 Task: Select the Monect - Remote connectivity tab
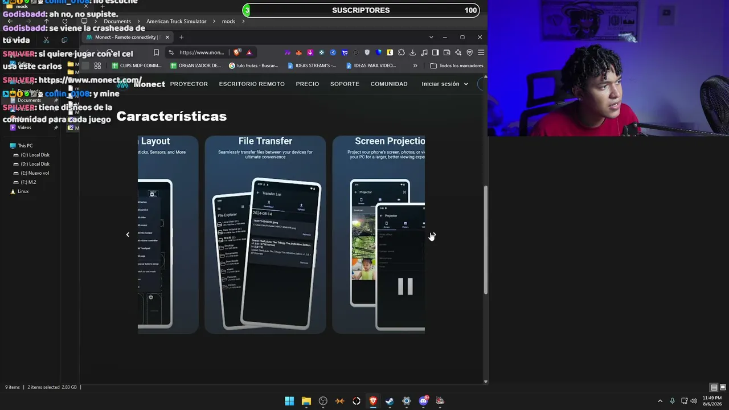coord(128,37)
